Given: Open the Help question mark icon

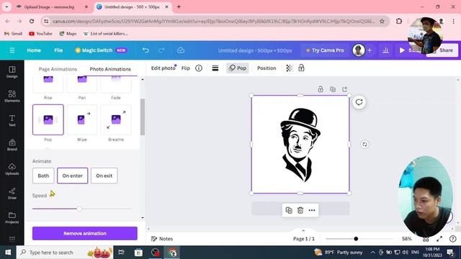Looking at the screenshot, I should point(453,239).
